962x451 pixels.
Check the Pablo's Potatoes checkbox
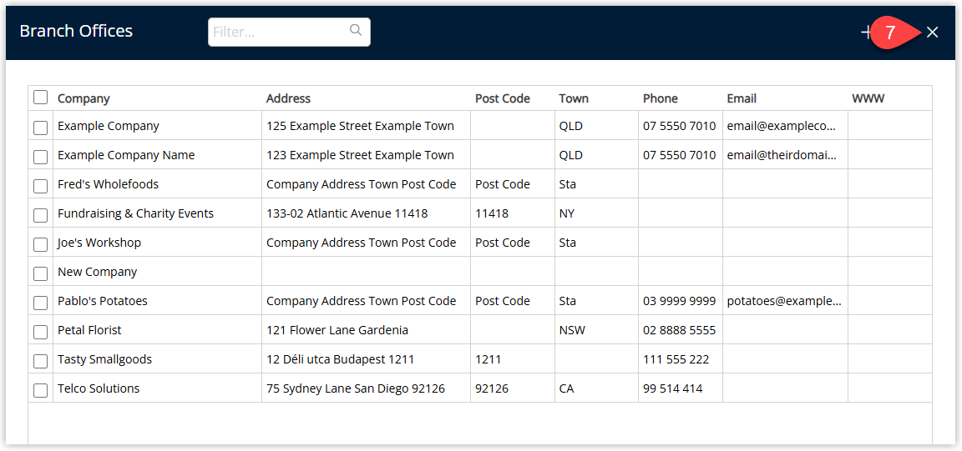tap(40, 303)
